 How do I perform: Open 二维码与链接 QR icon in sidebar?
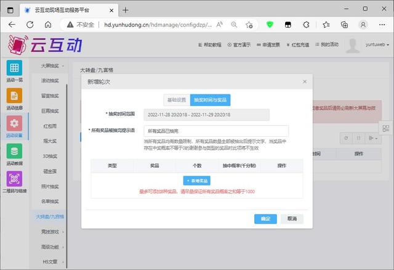[14, 179]
